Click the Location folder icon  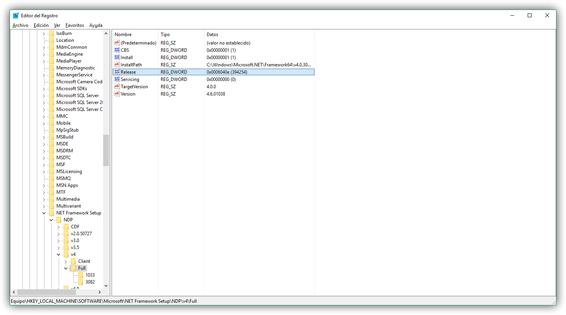tap(51, 40)
